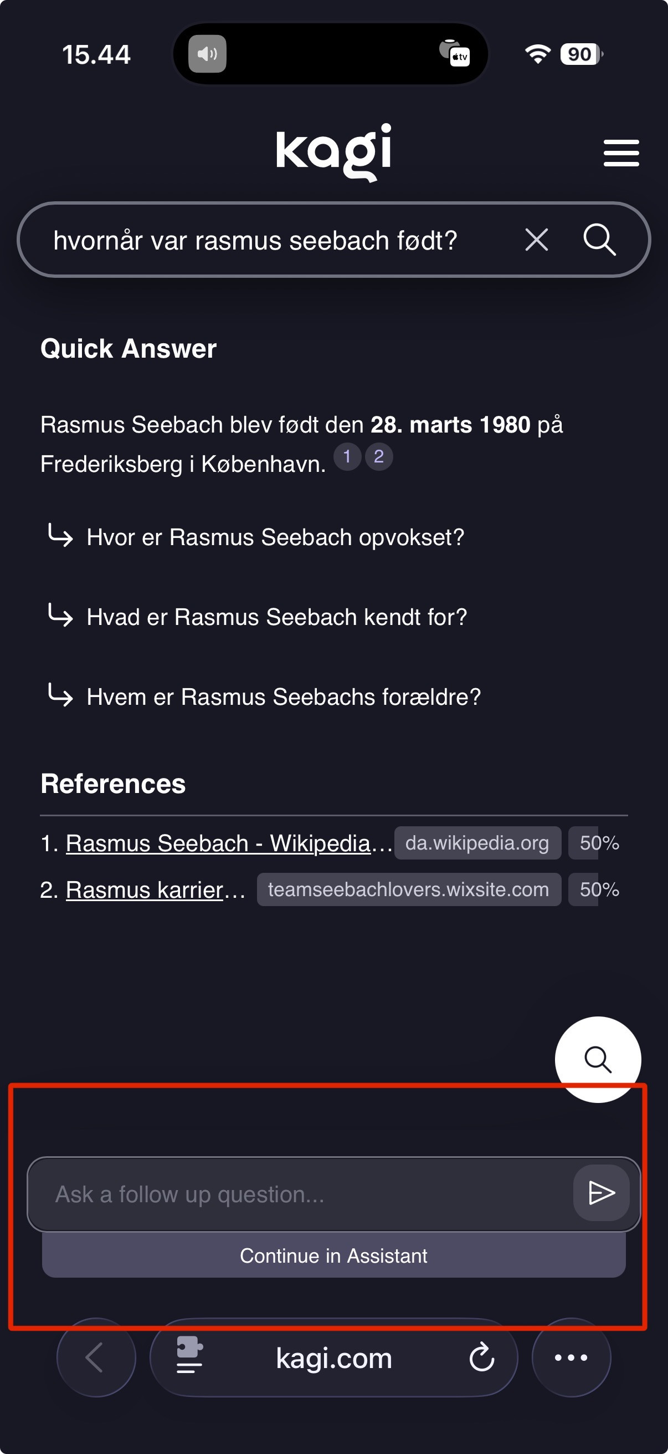Open browser more options ellipsis

(x=571, y=1358)
